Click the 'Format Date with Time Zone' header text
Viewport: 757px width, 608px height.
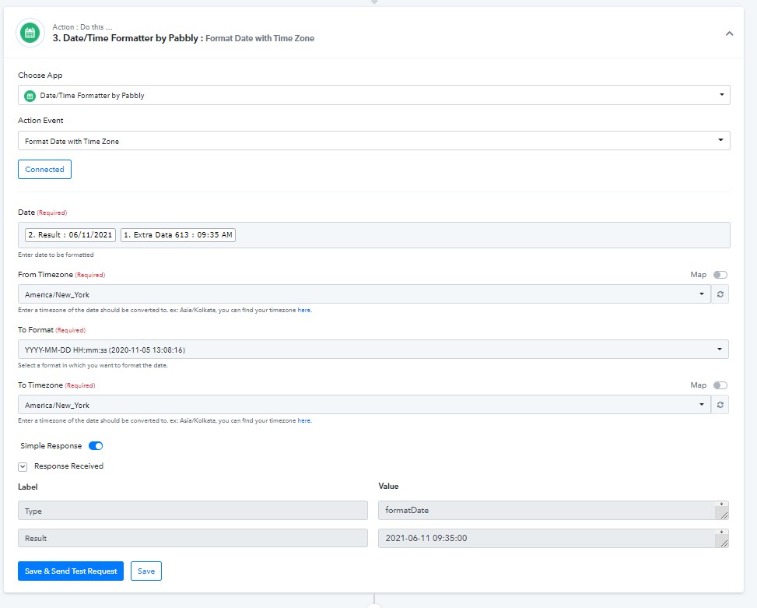click(260, 38)
